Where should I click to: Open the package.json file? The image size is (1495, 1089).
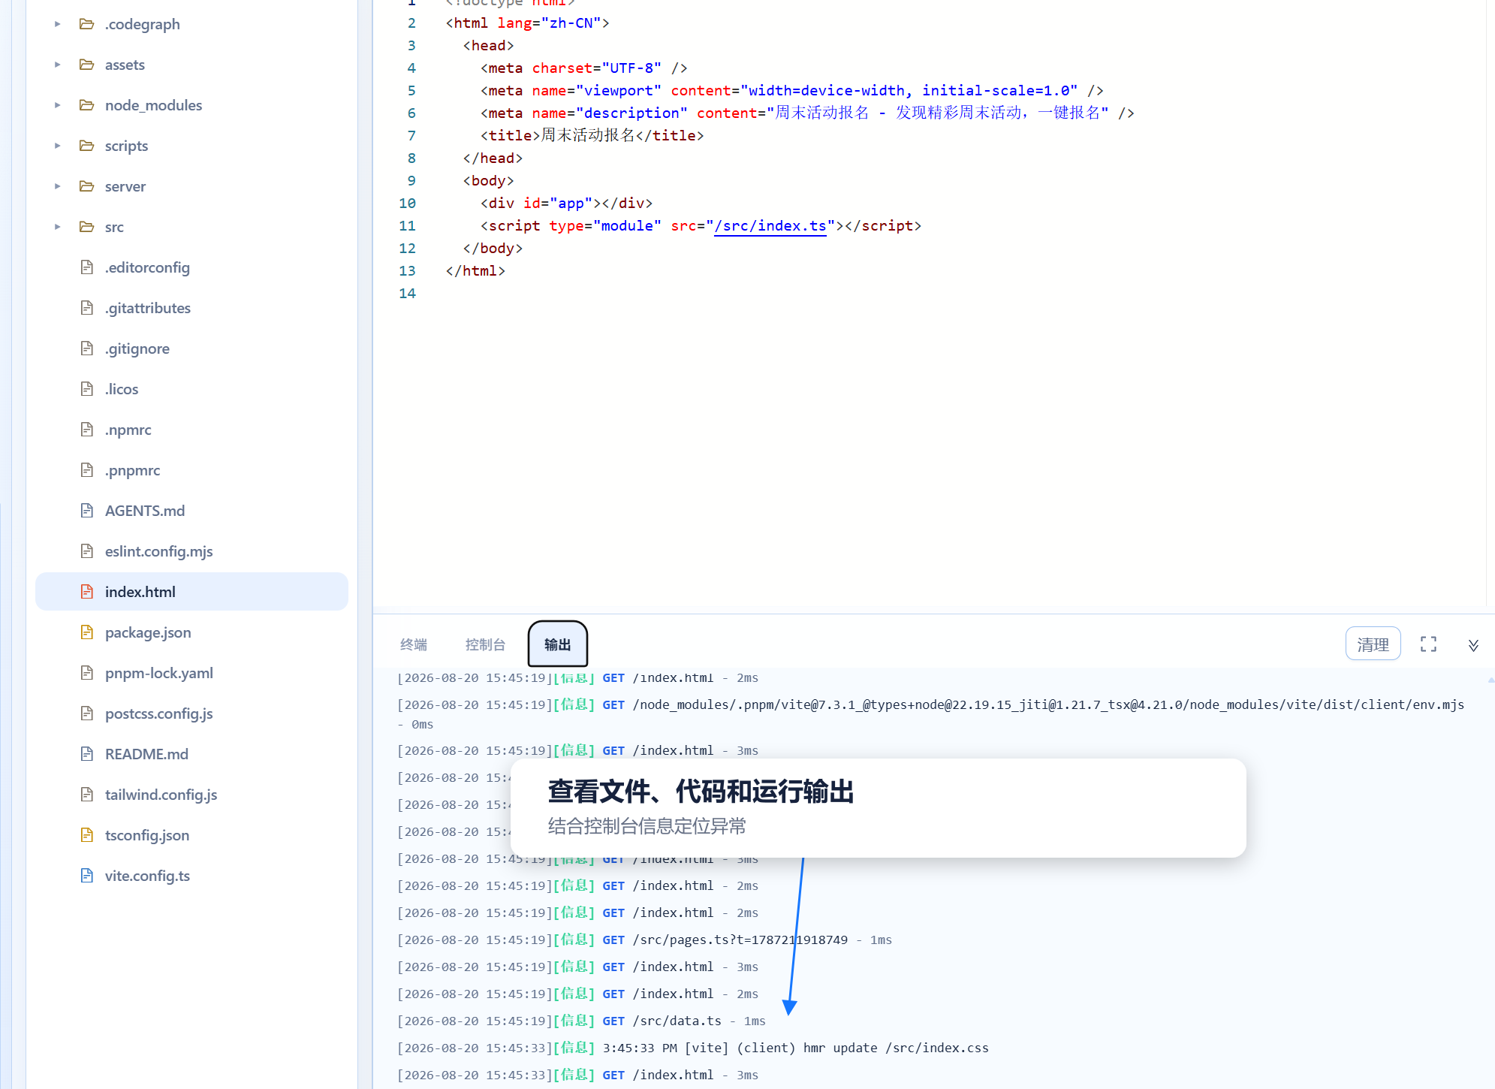(x=148, y=632)
